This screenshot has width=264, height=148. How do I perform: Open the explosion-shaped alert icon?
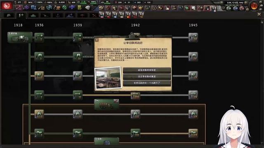point(167,8)
